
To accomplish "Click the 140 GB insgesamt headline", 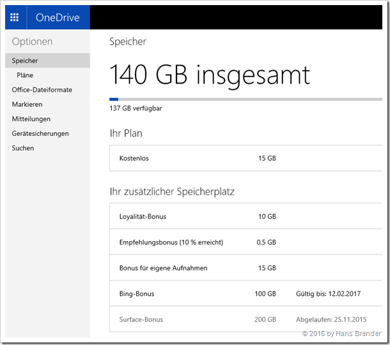I will 210,75.
